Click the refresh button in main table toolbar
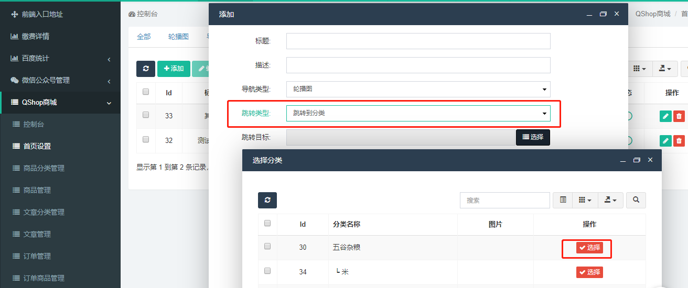 pos(146,69)
